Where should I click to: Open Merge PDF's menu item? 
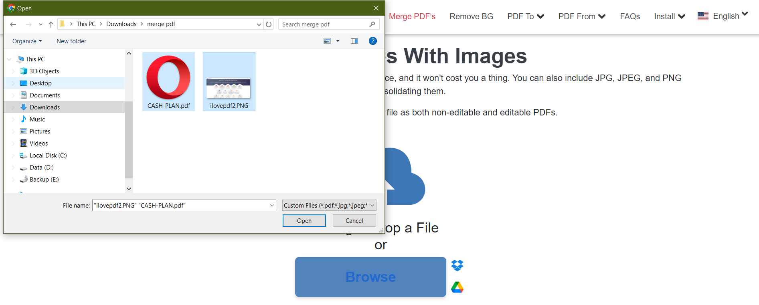(x=412, y=16)
